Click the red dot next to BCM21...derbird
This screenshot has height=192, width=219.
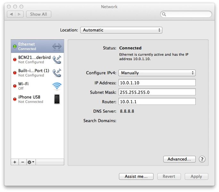15,60
